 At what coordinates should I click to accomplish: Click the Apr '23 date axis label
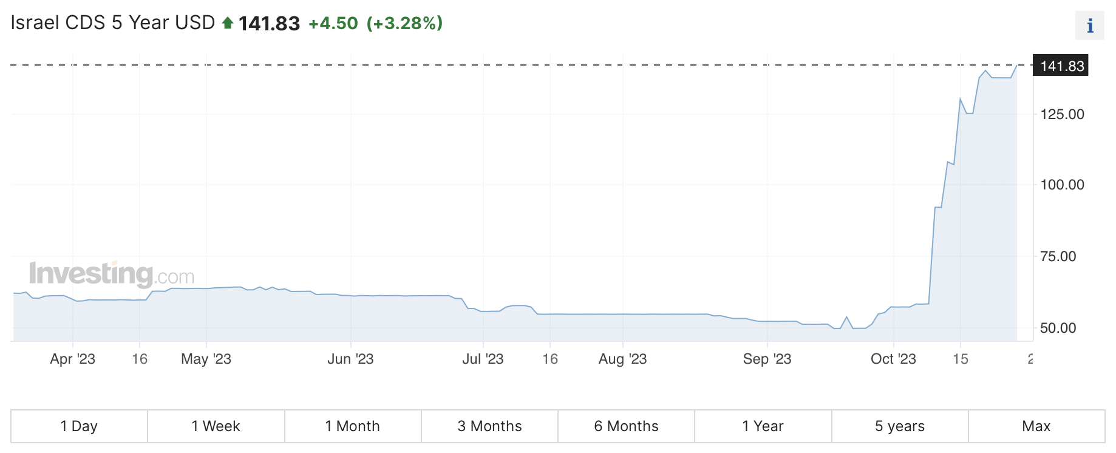click(72, 359)
